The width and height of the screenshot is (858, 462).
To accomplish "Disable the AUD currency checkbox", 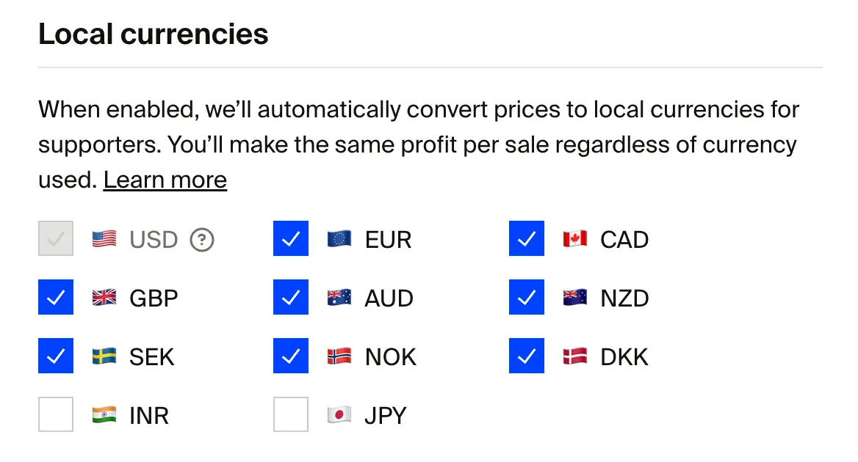I will coord(291,297).
